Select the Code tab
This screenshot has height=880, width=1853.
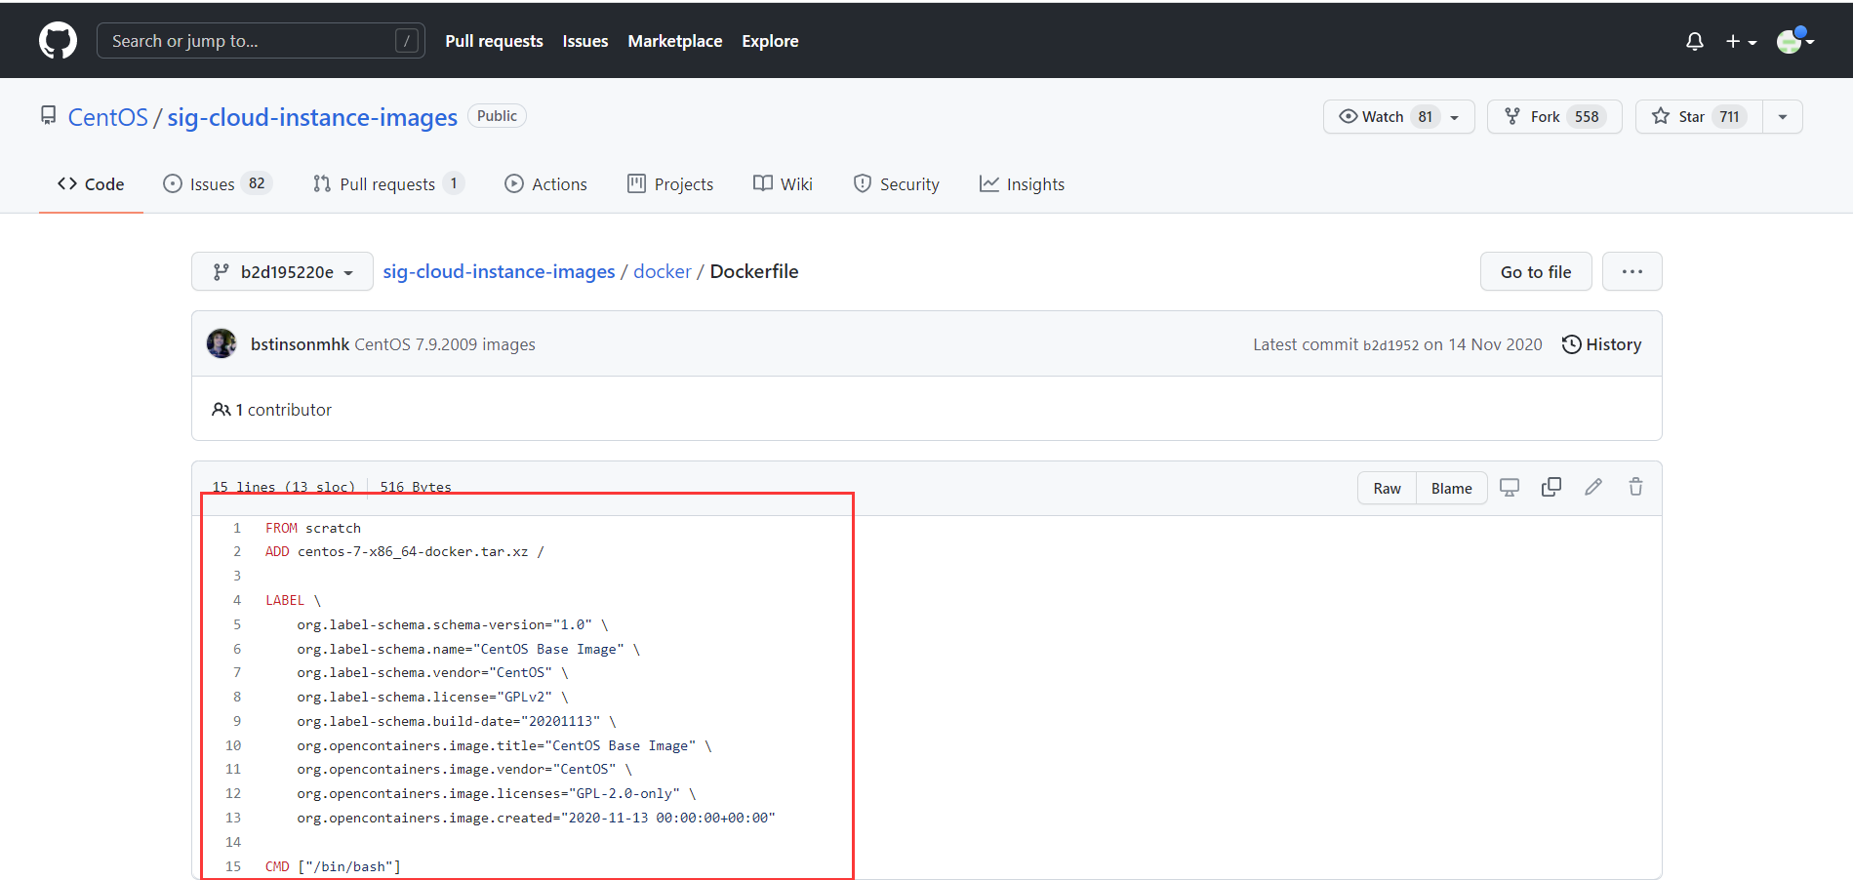pyautogui.click(x=91, y=184)
